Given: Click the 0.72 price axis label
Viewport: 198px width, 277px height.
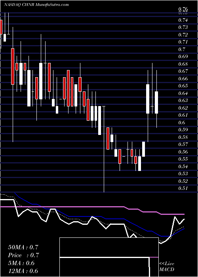Looking at the screenshot, I should 183,35.
